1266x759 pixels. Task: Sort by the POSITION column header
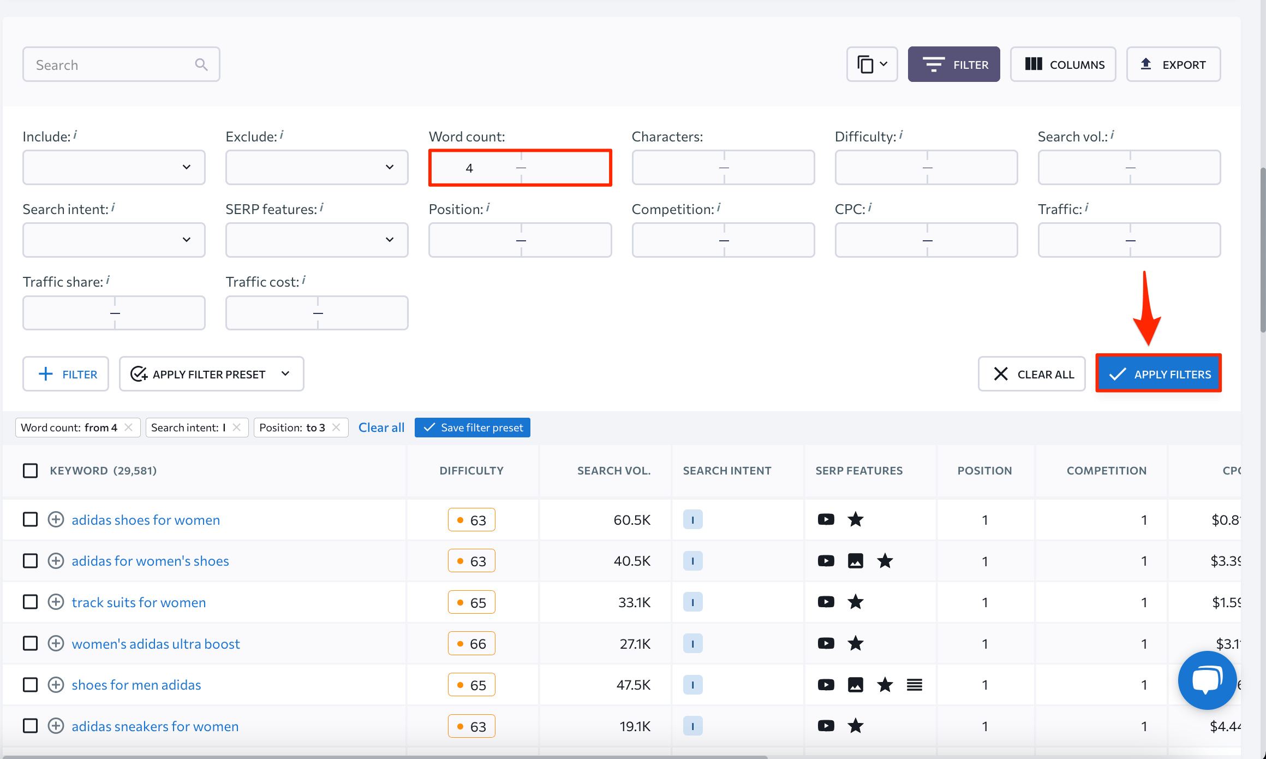click(984, 471)
